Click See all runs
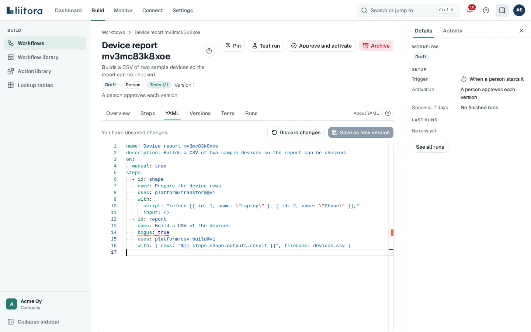The height and width of the screenshot is (332, 531). click(x=430, y=147)
